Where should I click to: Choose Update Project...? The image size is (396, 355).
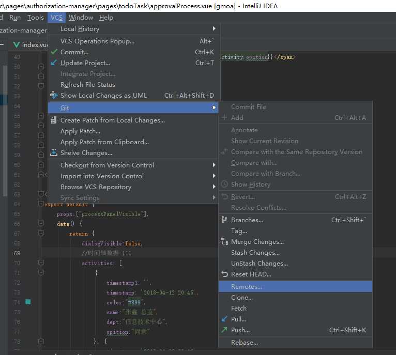coord(133,63)
